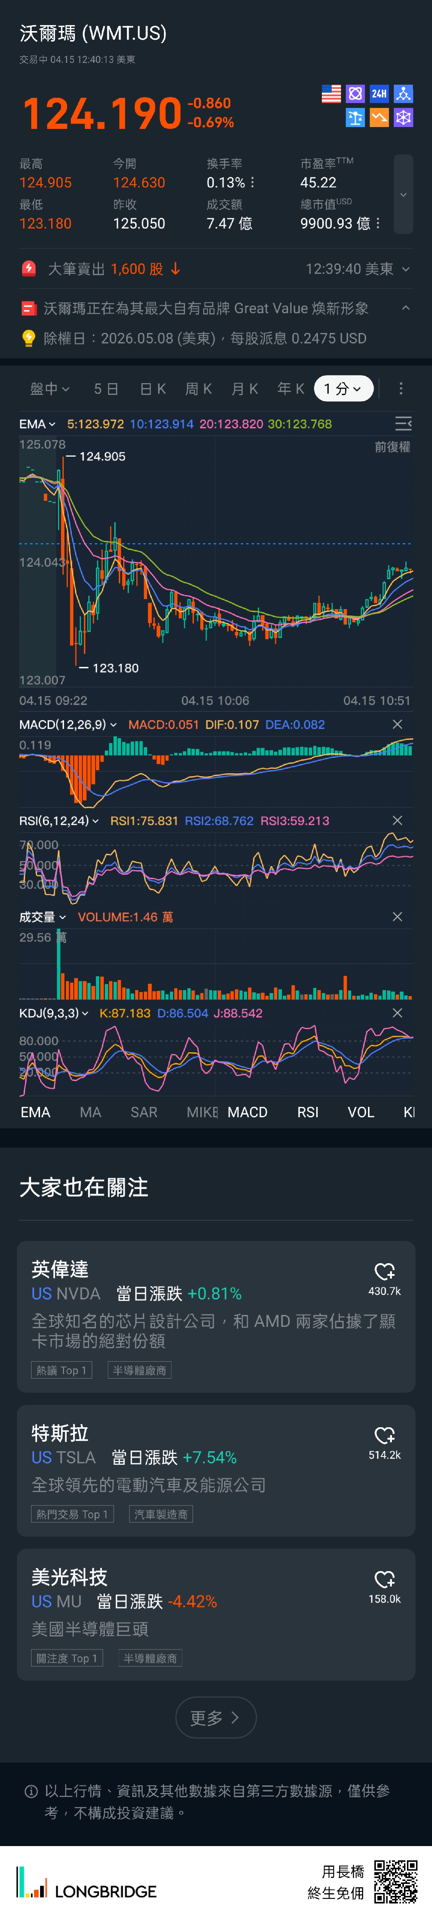
Task: Tap the purple cube network icon
Action: point(403,118)
